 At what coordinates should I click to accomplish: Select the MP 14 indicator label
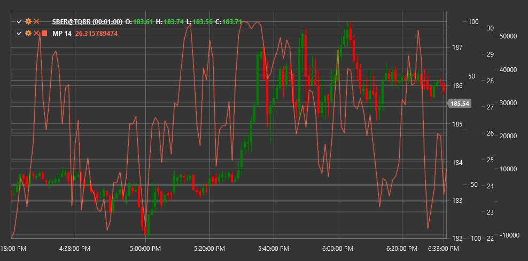(x=61, y=33)
